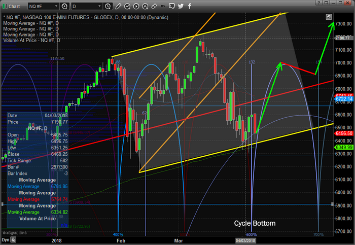Open the chat message bubble icon
355x245 pixels.
point(171,6)
